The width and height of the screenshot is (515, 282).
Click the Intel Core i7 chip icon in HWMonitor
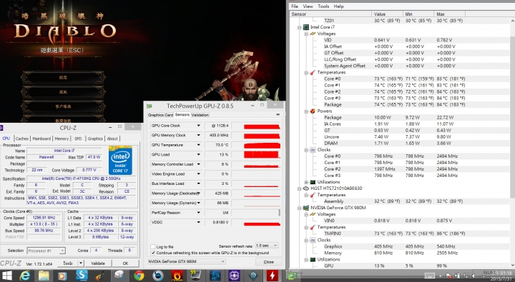[x=306, y=27]
